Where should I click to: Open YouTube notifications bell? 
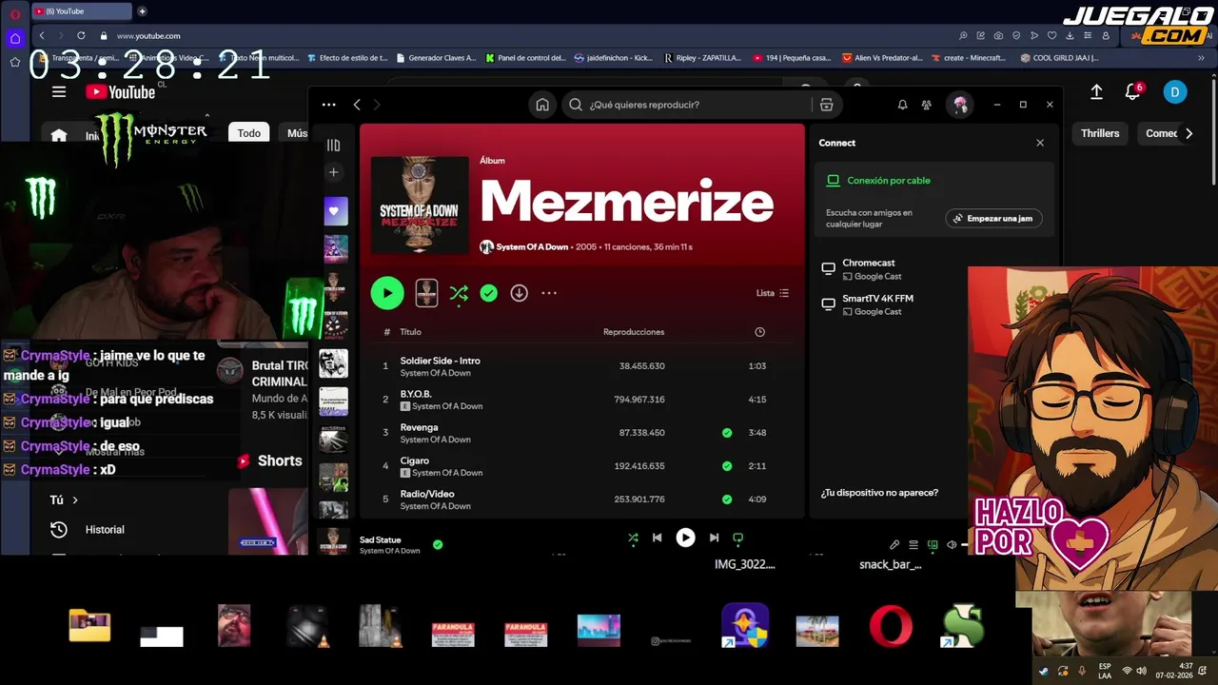tap(1132, 91)
